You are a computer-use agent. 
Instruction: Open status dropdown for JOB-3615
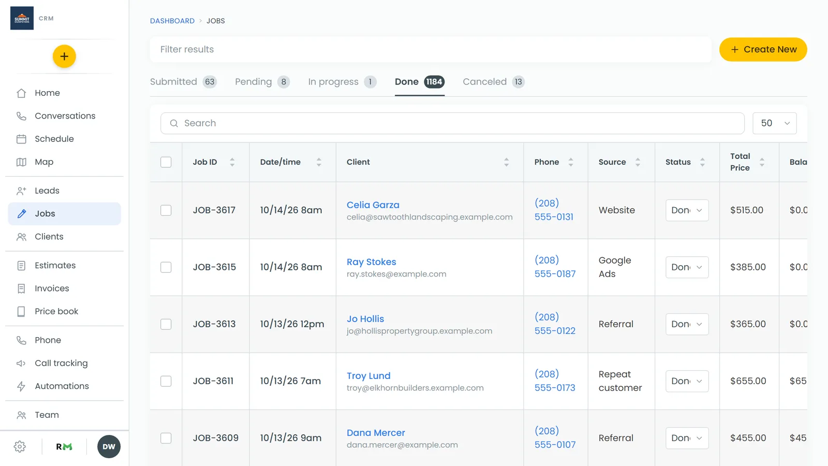[687, 267]
